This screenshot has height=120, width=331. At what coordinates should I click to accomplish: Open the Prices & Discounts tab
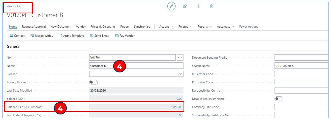pyautogui.click(x=103, y=27)
